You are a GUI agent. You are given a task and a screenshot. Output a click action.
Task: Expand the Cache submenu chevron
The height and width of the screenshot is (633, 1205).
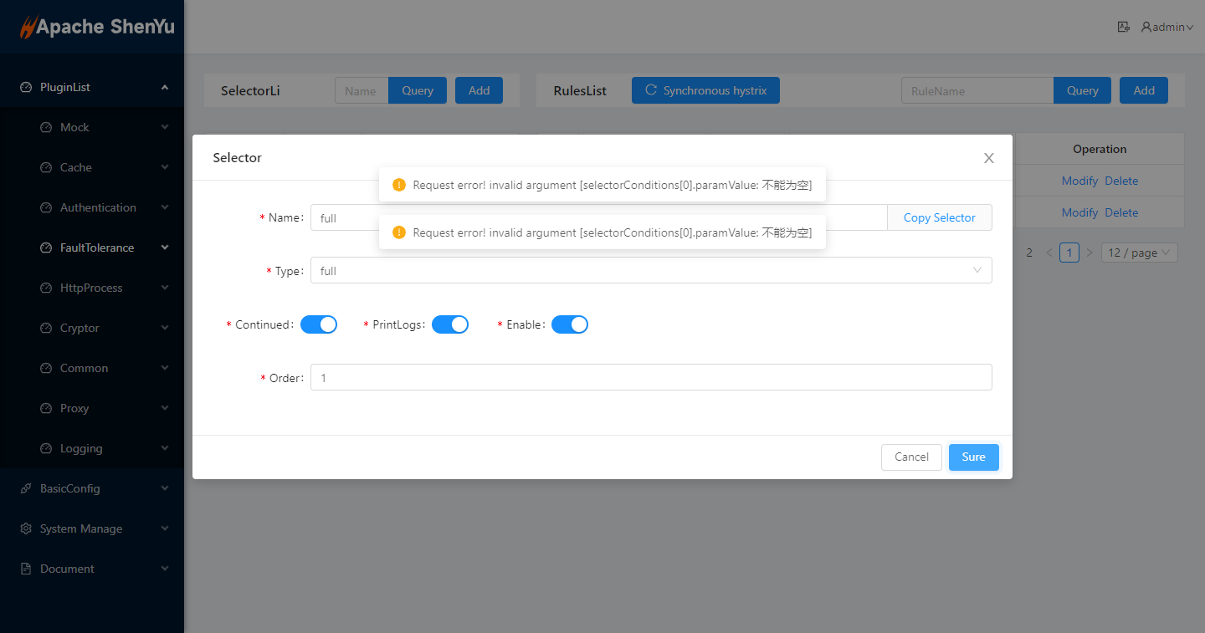(x=165, y=167)
